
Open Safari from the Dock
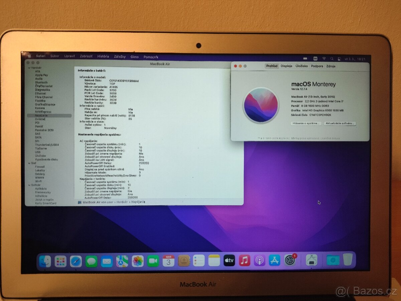coord(75,261)
